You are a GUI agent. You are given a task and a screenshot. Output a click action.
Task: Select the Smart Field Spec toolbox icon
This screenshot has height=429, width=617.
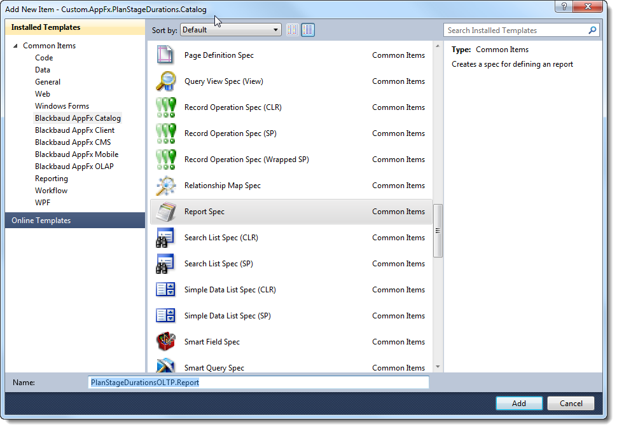click(x=165, y=342)
